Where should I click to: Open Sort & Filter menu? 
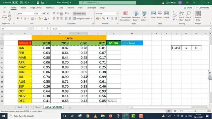181,16
